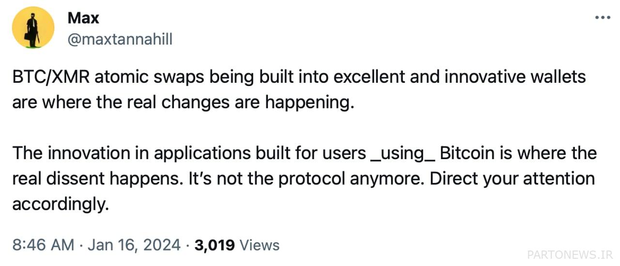620x266 pixels.
Task: Click the 3,019 view count number
Action: (x=215, y=245)
